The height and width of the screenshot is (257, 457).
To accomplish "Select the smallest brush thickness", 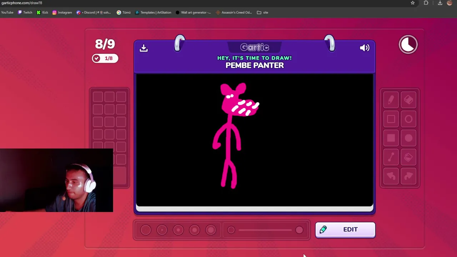I will (x=146, y=230).
